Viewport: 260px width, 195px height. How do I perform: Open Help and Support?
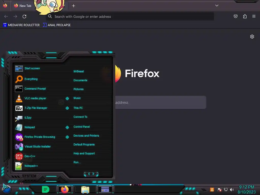tap(84, 154)
